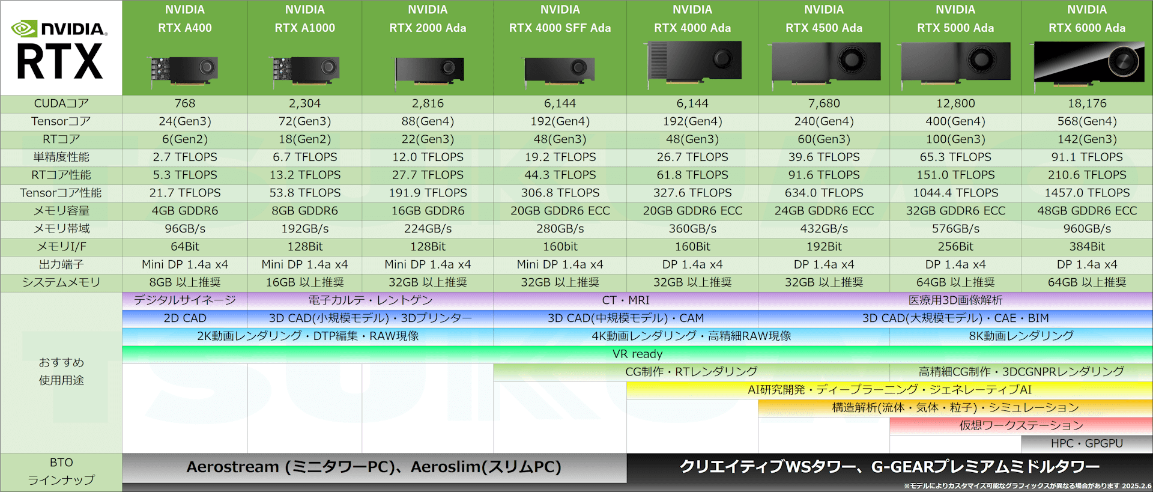Click the Tensorコア性能 row label
Image resolution: width=1153 pixels, height=492 pixels.
61,193
